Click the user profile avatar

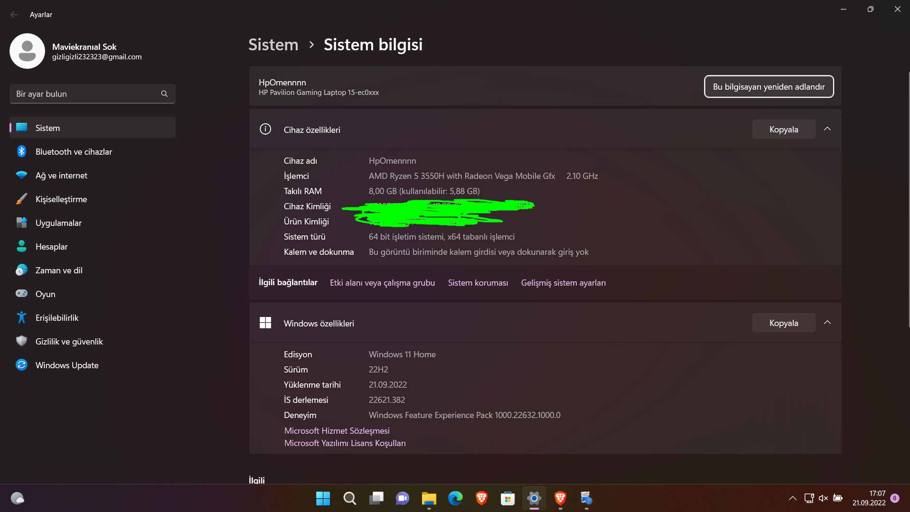27,51
